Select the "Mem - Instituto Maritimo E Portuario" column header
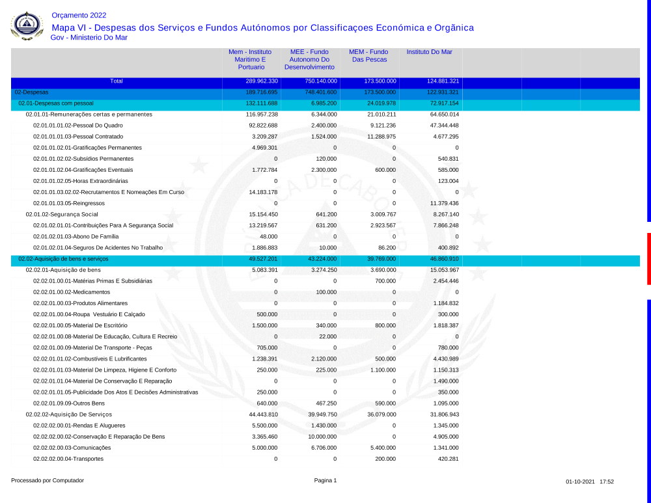651x503 pixels. pyautogui.click(x=251, y=59)
